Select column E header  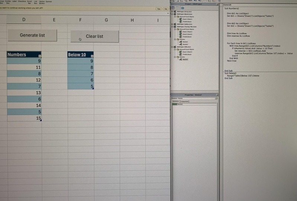pos(54,20)
